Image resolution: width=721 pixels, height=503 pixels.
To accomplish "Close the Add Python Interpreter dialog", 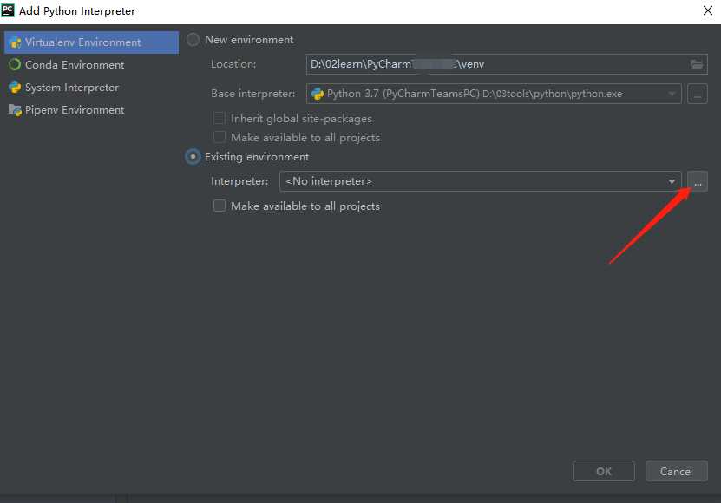I will (708, 10).
